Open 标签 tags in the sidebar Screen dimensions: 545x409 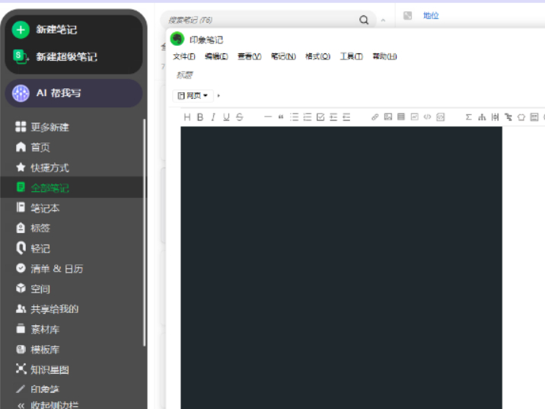click(x=33, y=228)
